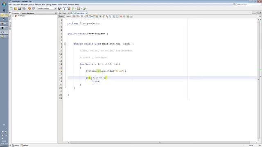This screenshot has height=147, width=262.
Task: Click the Shift Line Right icon
Action: [x=117, y=16]
